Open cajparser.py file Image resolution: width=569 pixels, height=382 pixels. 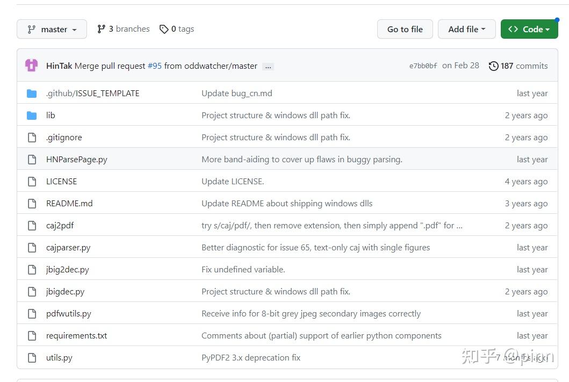68,247
